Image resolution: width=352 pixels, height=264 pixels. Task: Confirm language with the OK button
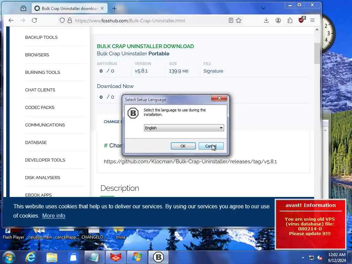click(x=183, y=146)
